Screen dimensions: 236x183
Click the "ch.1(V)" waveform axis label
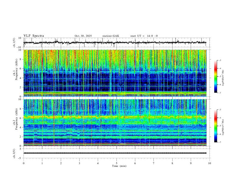click(14, 42)
